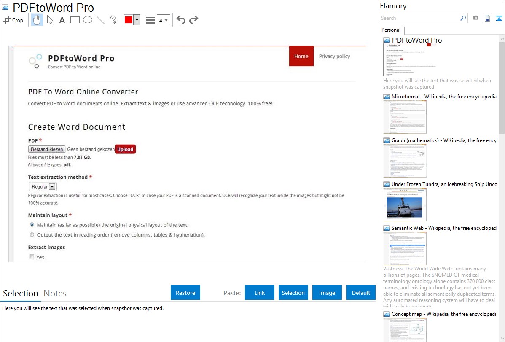Viewport: 505px width, 342px height.
Task: Select the Maintain original physical layout radio button
Action: pyautogui.click(x=32, y=225)
